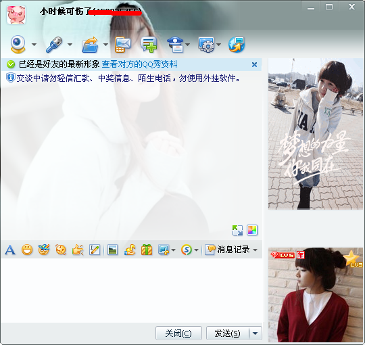The height and width of the screenshot is (345, 365).
Task: Send a file using folder icon
Action: coord(90,45)
